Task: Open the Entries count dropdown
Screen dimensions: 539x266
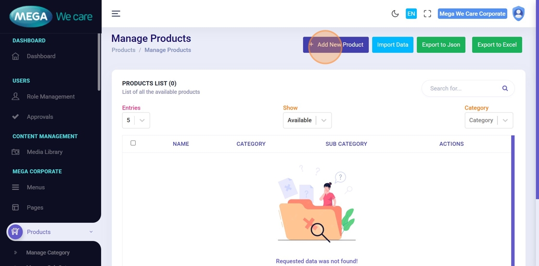Action: [136, 120]
